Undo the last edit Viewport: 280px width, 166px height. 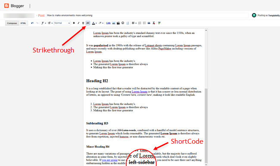click(32, 23)
